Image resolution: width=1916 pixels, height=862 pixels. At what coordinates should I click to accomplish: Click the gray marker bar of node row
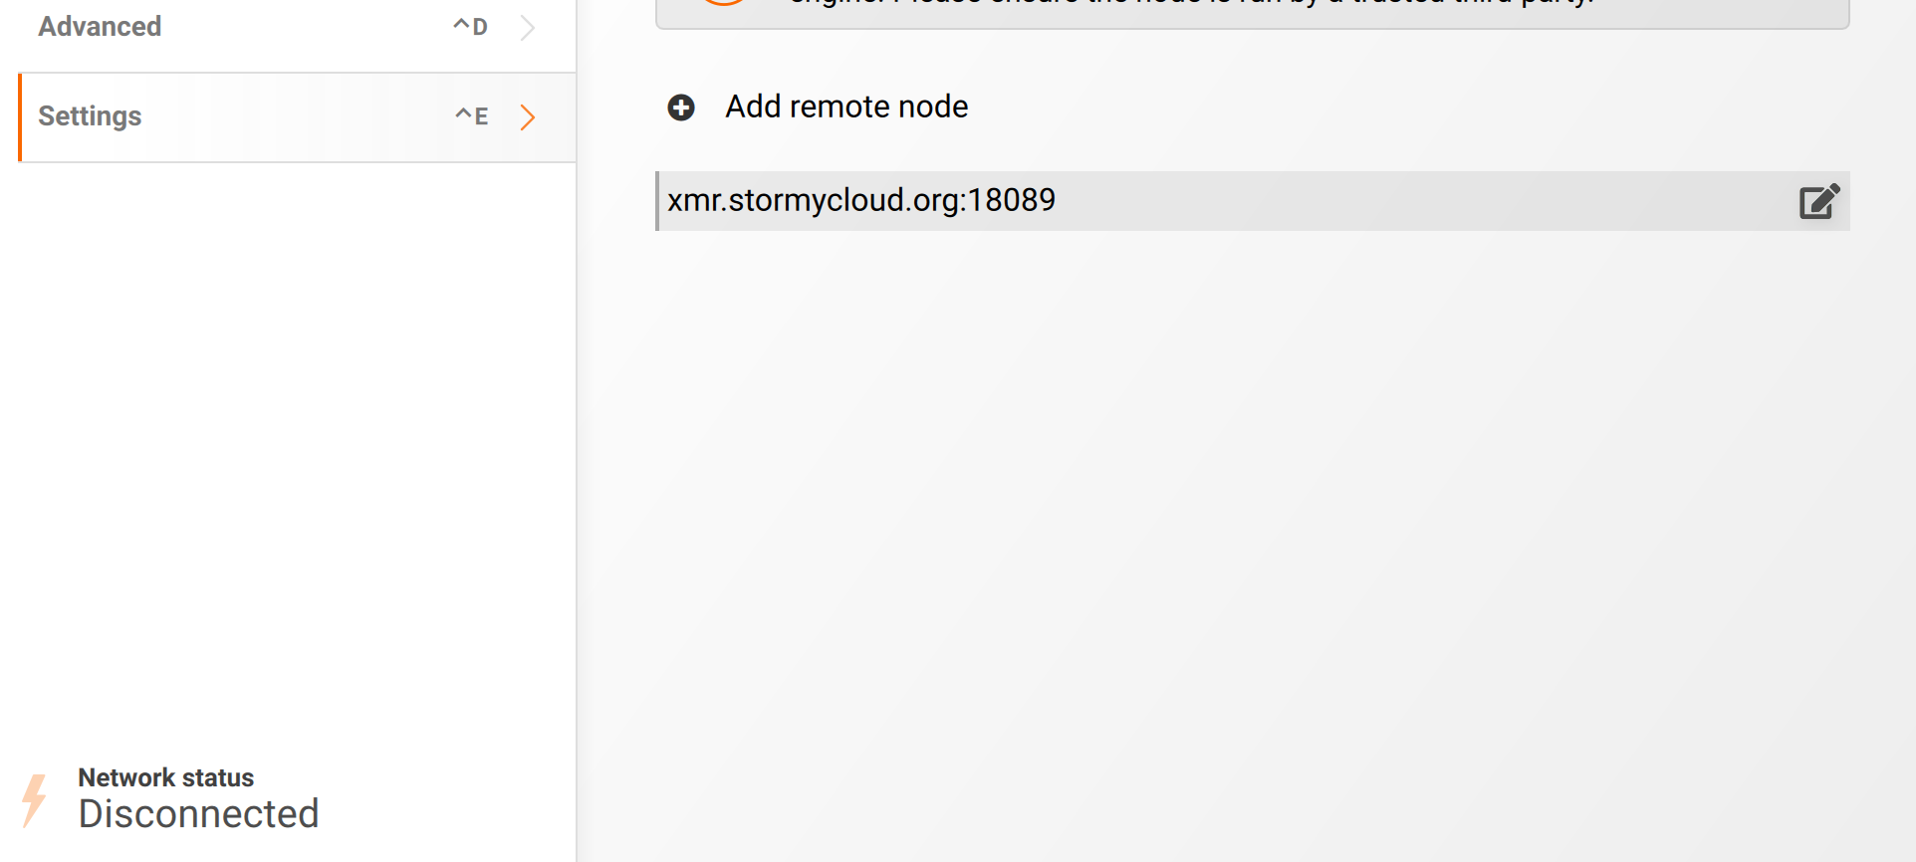[657, 201]
